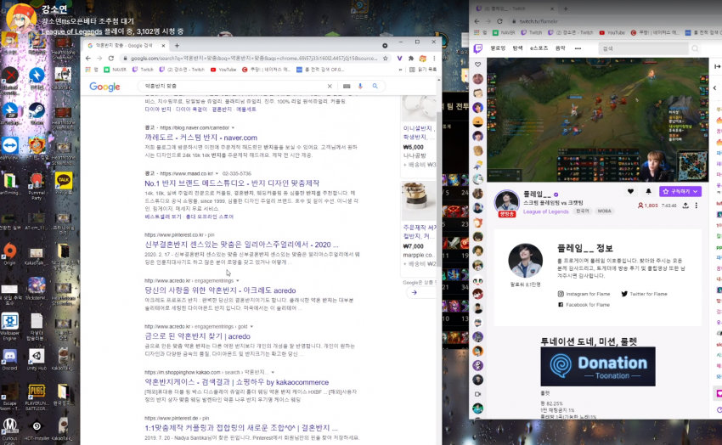Open Instagram for Flame link

point(584,294)
